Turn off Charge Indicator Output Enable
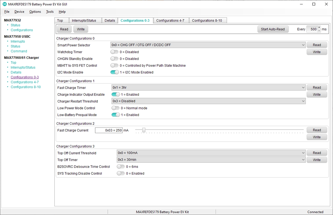 click(x=116, y=94)
